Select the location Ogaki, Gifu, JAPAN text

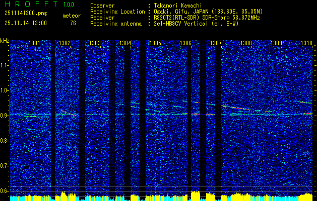[208, 12]
